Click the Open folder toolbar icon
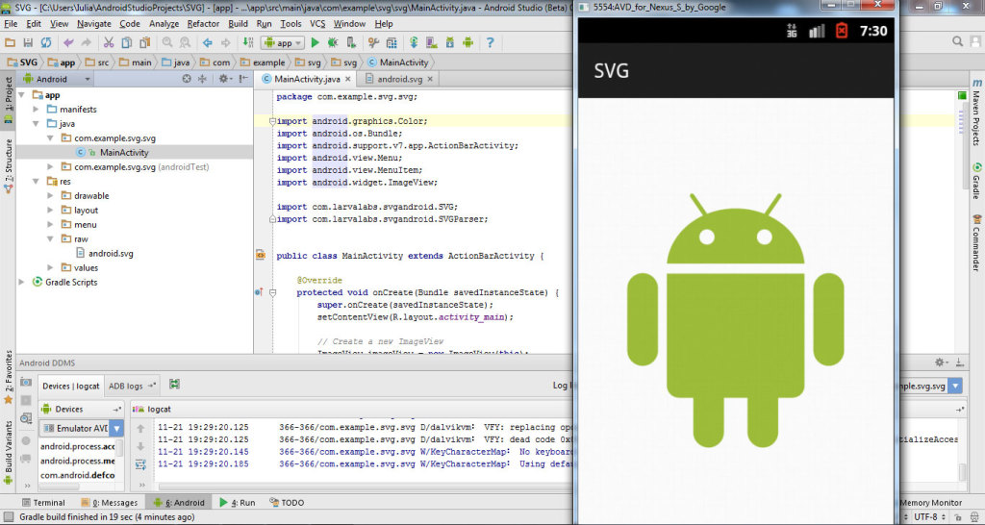Screen dimensions: 985x525 click(10, 42)
